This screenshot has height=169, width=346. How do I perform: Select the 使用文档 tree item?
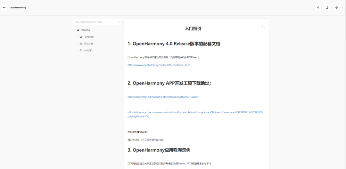pos(89,37)
